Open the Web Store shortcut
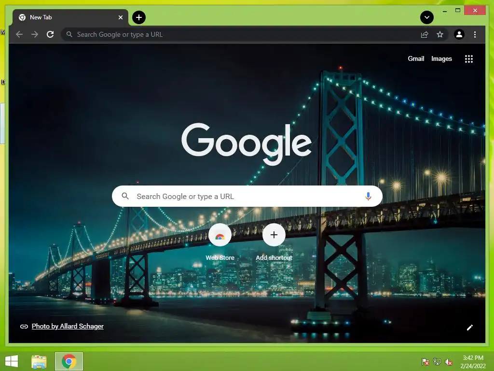 [x=220, y=243]
